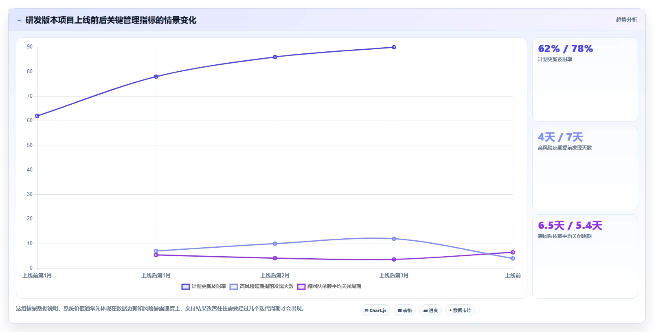Image resolution: width=654 pixels, height=332 pixels.
Task: Click the x-axis label 上线后第2月
Action: pos(275,276)
